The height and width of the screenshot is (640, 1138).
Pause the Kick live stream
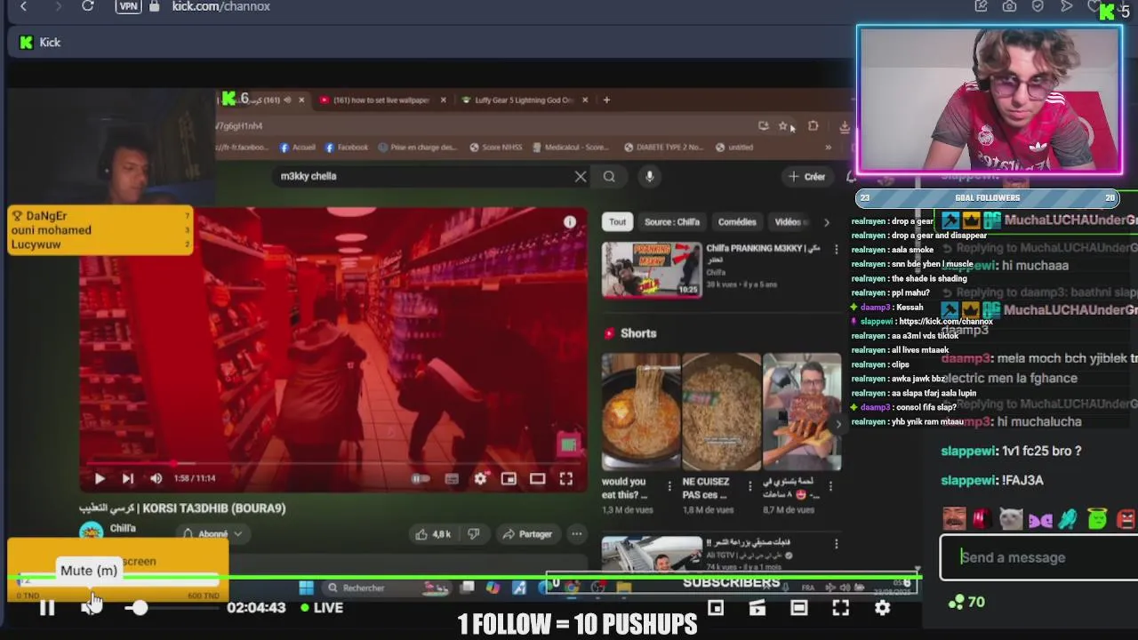point(47,608)
